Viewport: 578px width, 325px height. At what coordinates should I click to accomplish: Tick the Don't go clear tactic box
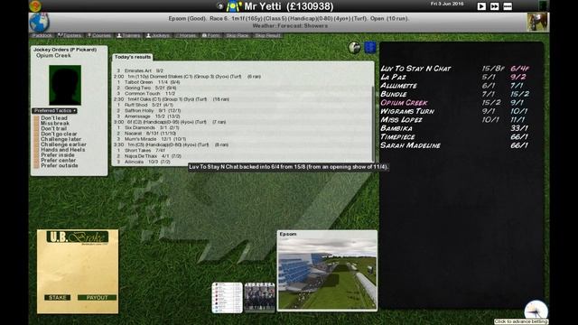(36, 135)
